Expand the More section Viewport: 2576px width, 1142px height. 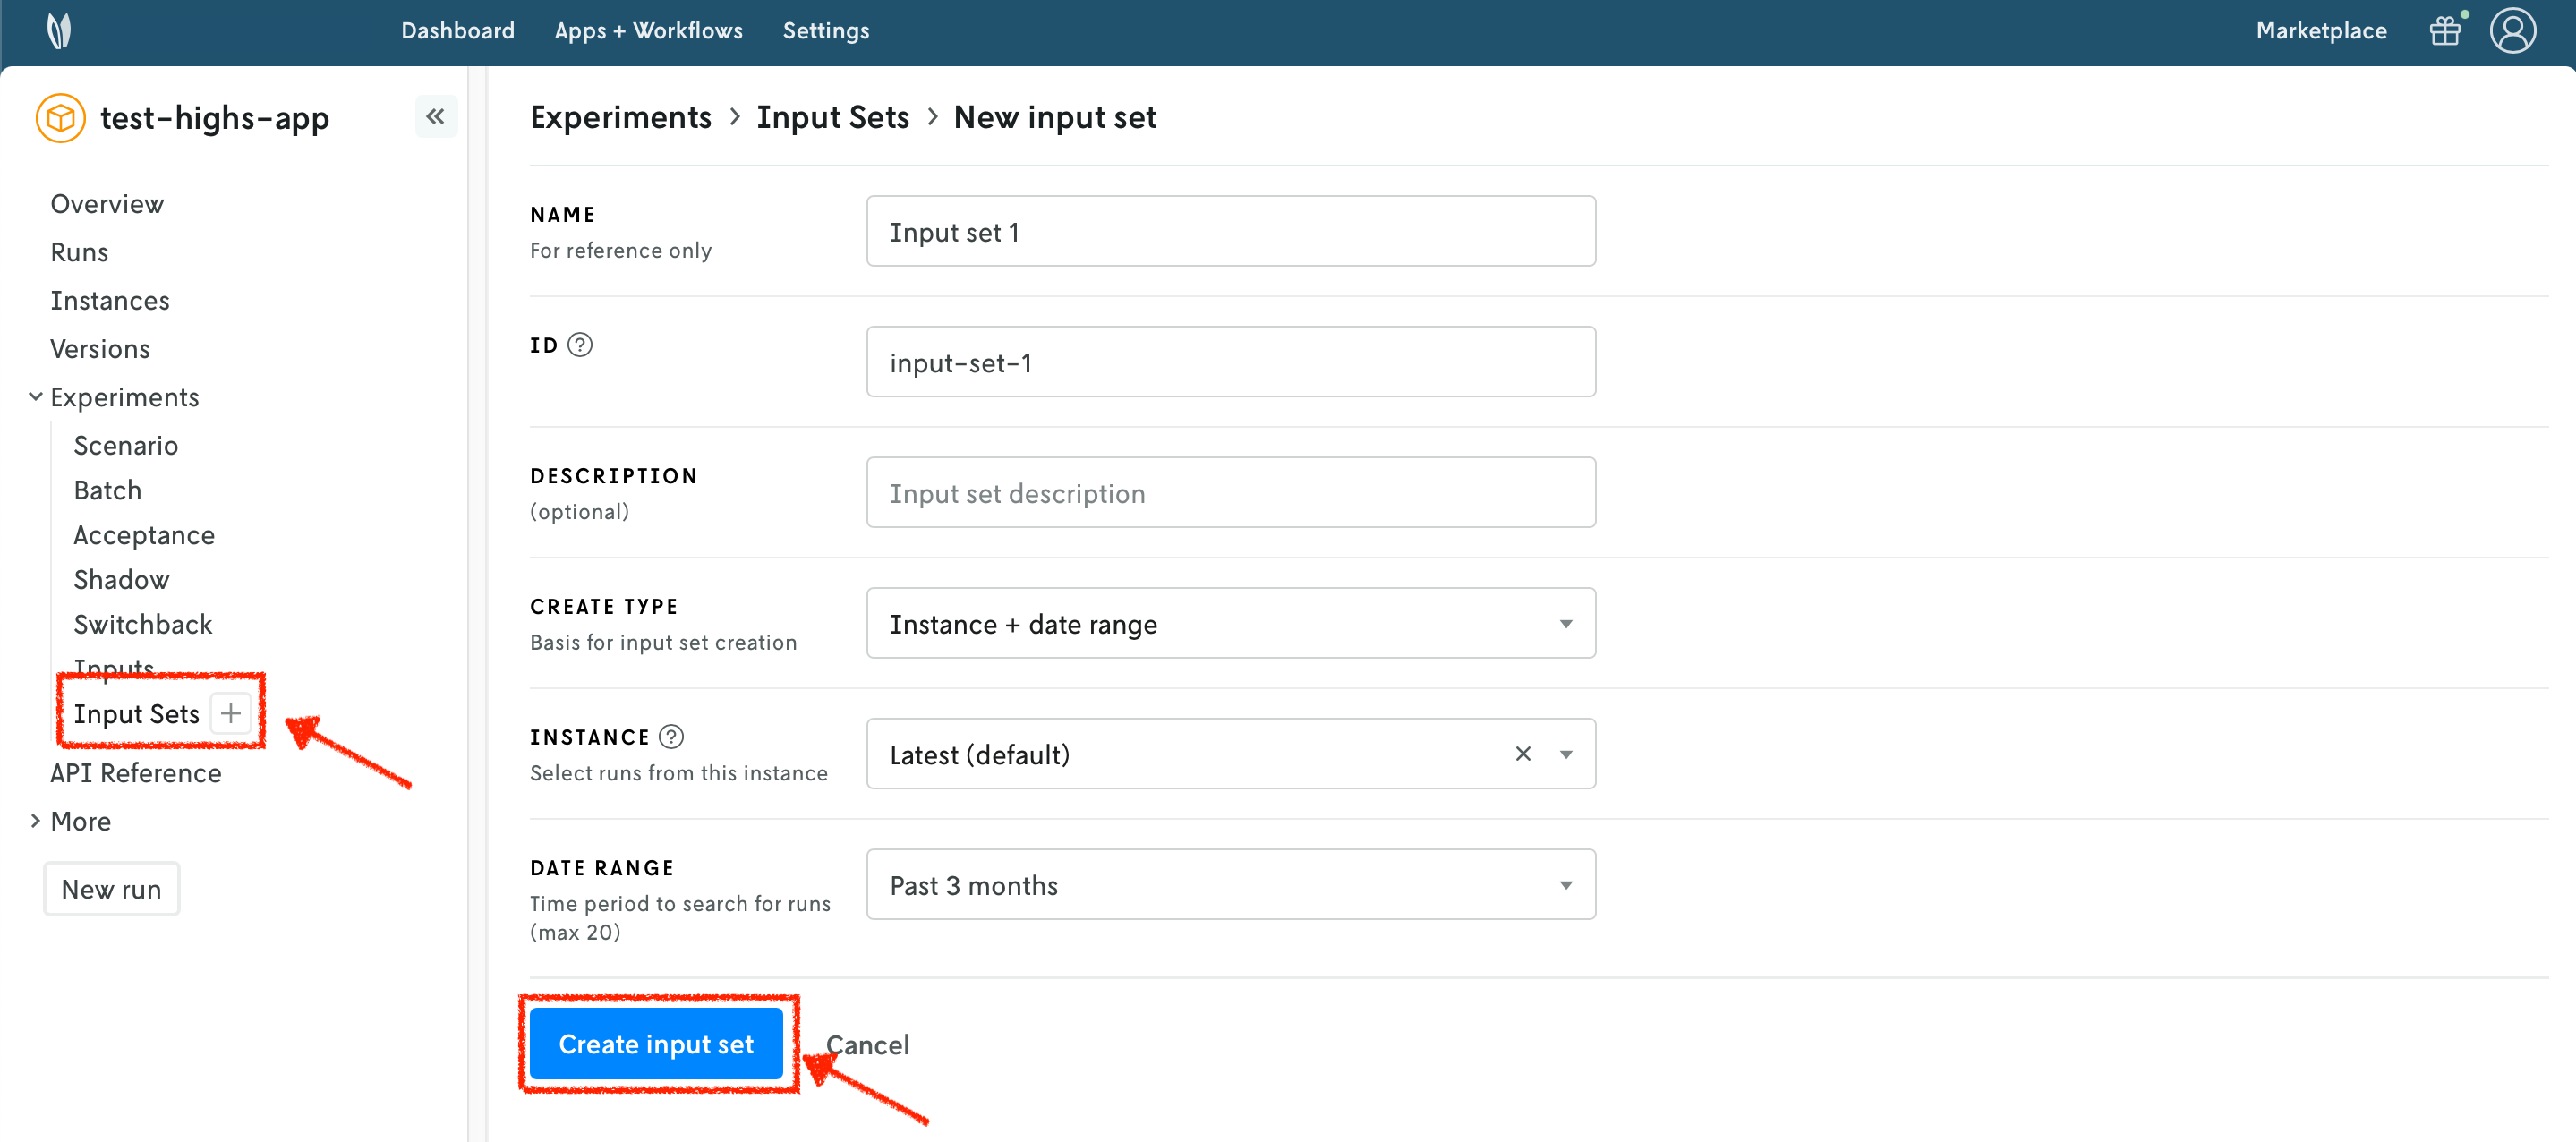[36, 821]
